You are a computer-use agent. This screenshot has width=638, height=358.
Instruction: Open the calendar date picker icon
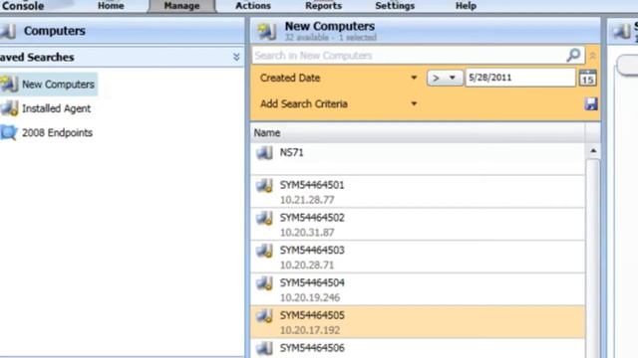pyautogui.click(x=587, y=78)
